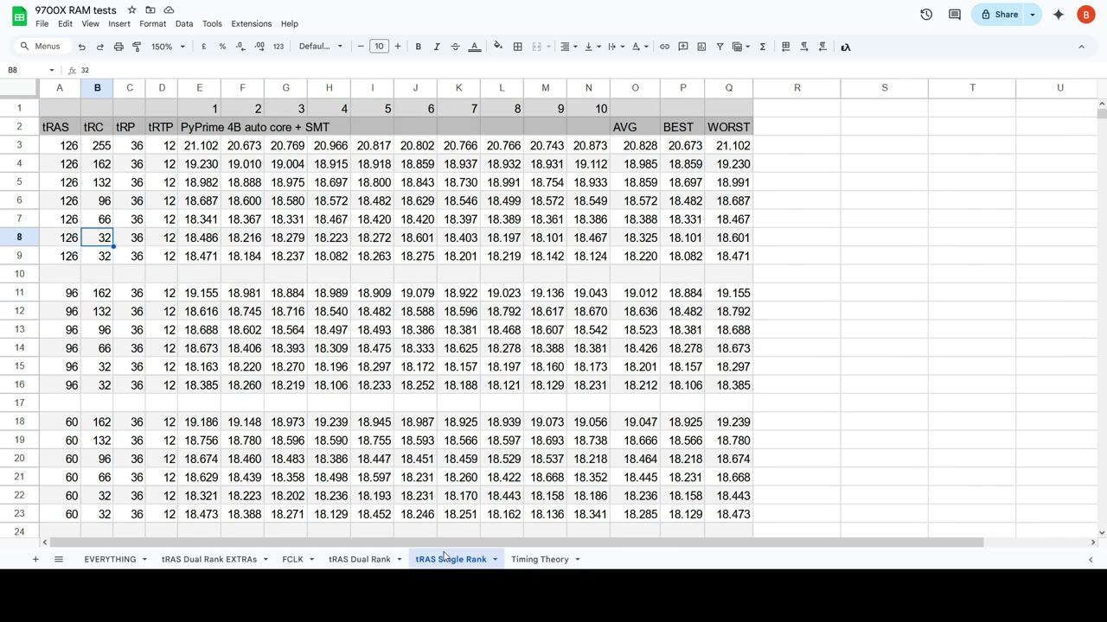Screen dimensions: 1107x622
Task: Open the comments panel icon
Action: click(x=955, y=15)
